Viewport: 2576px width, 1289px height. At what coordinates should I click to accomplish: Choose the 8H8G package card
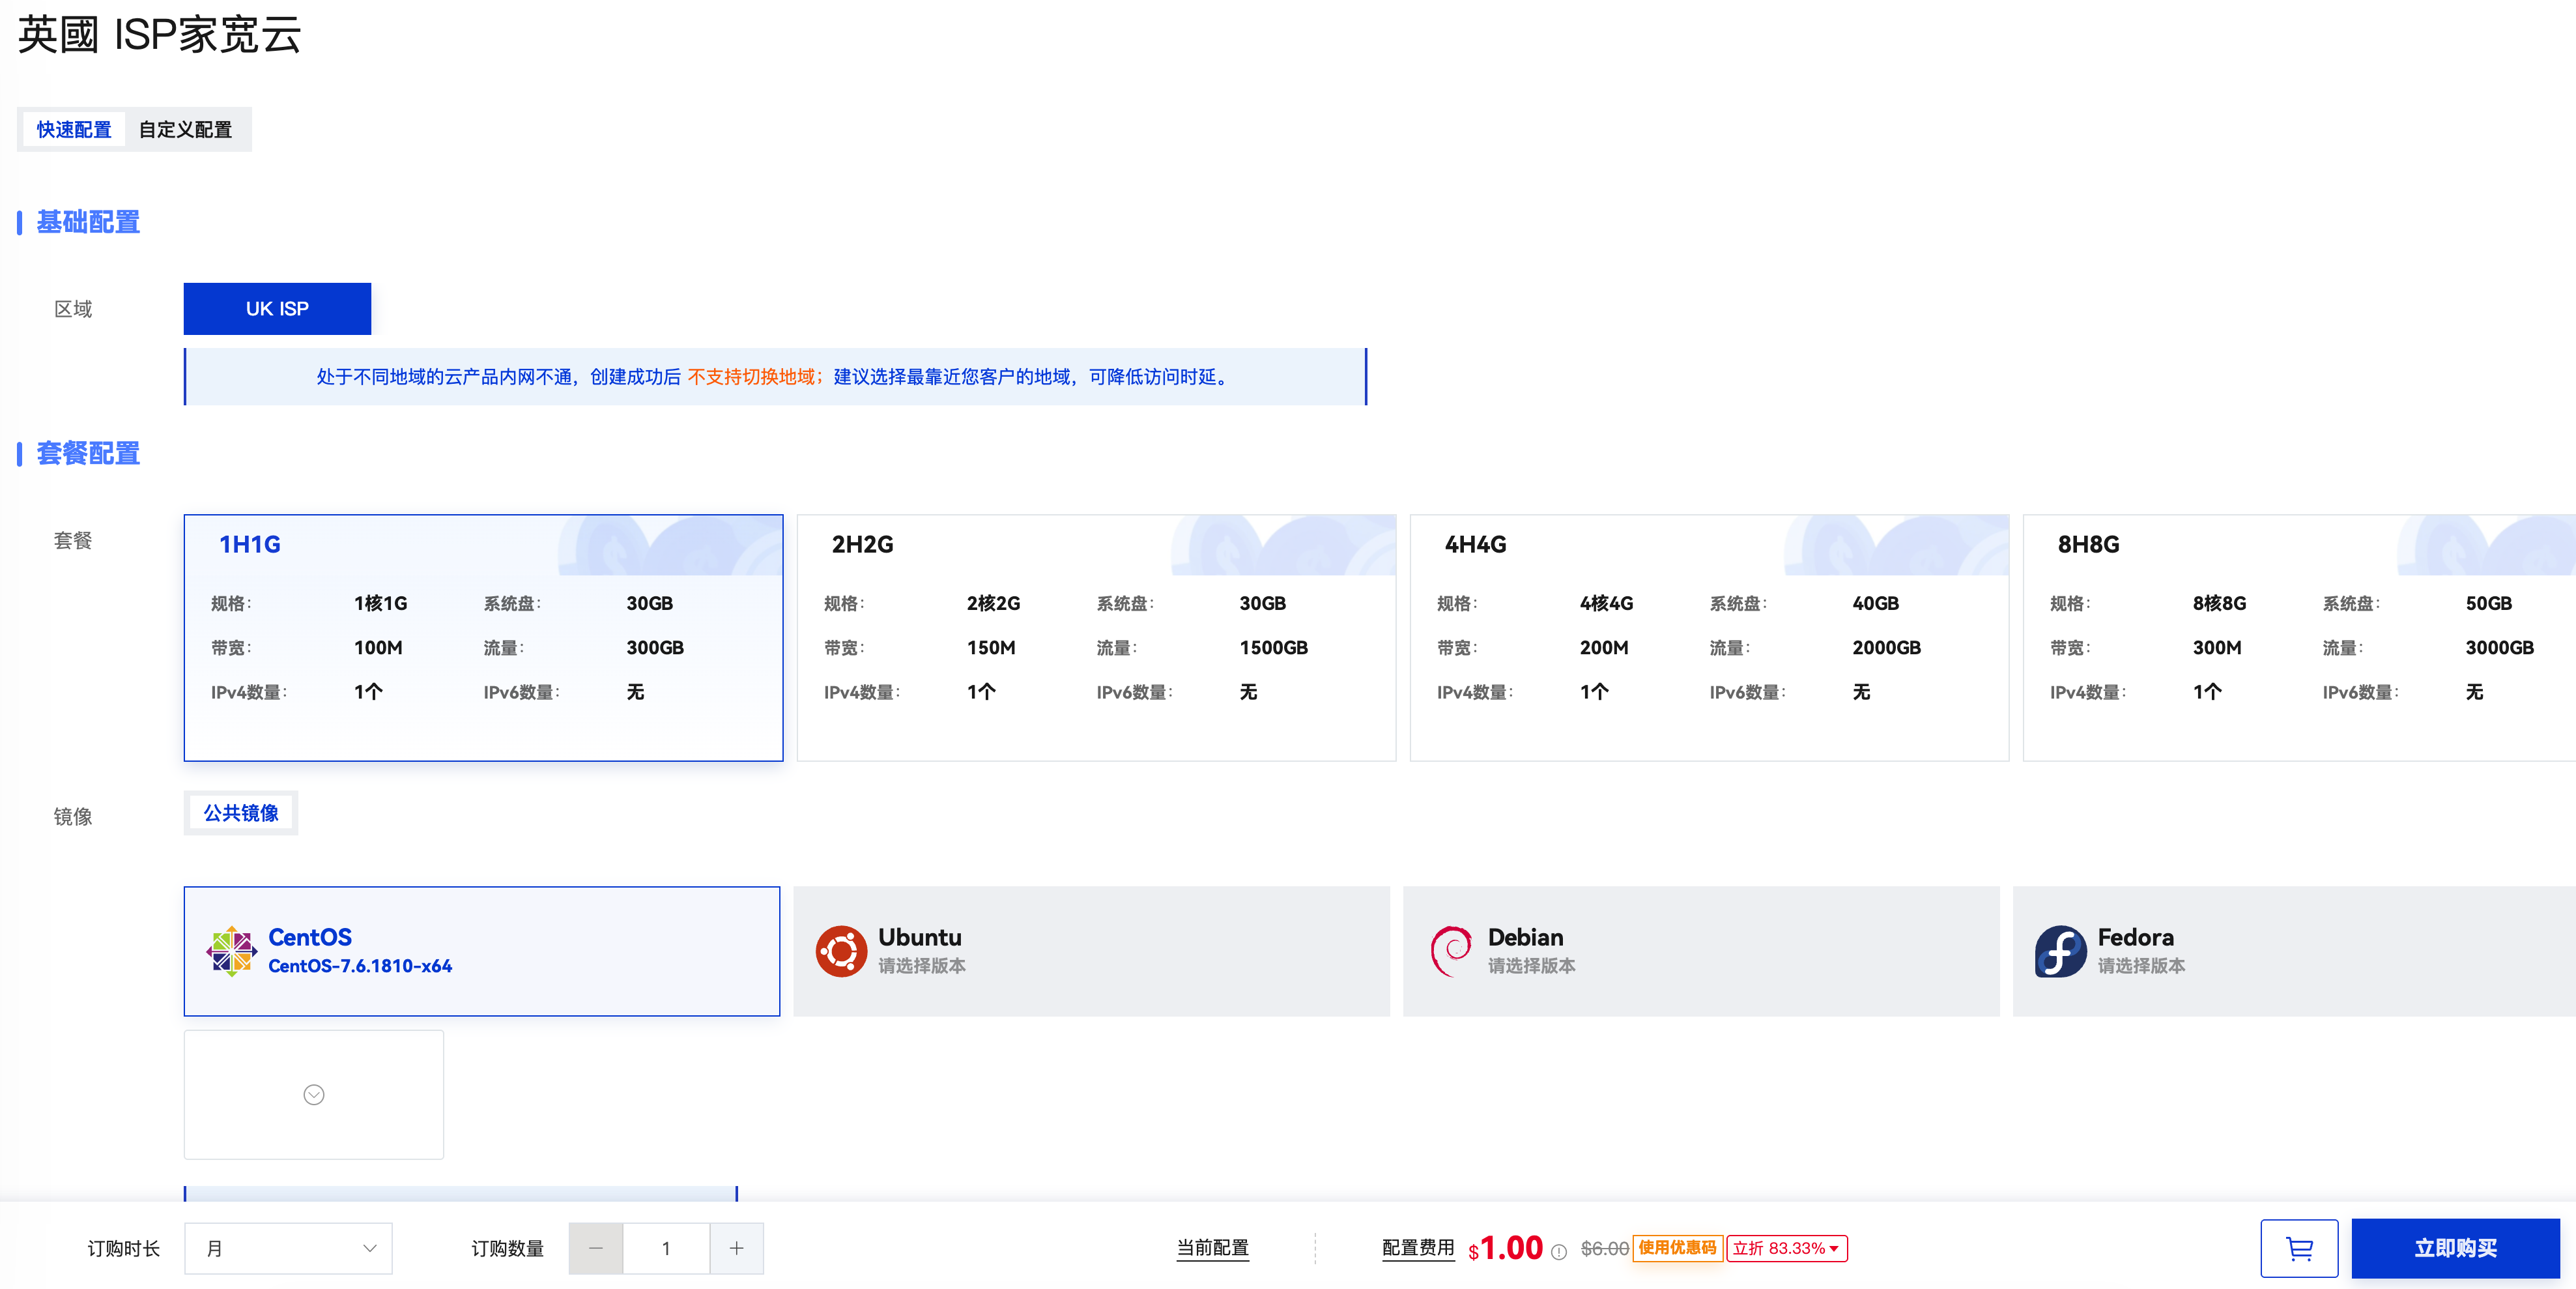2300,638
